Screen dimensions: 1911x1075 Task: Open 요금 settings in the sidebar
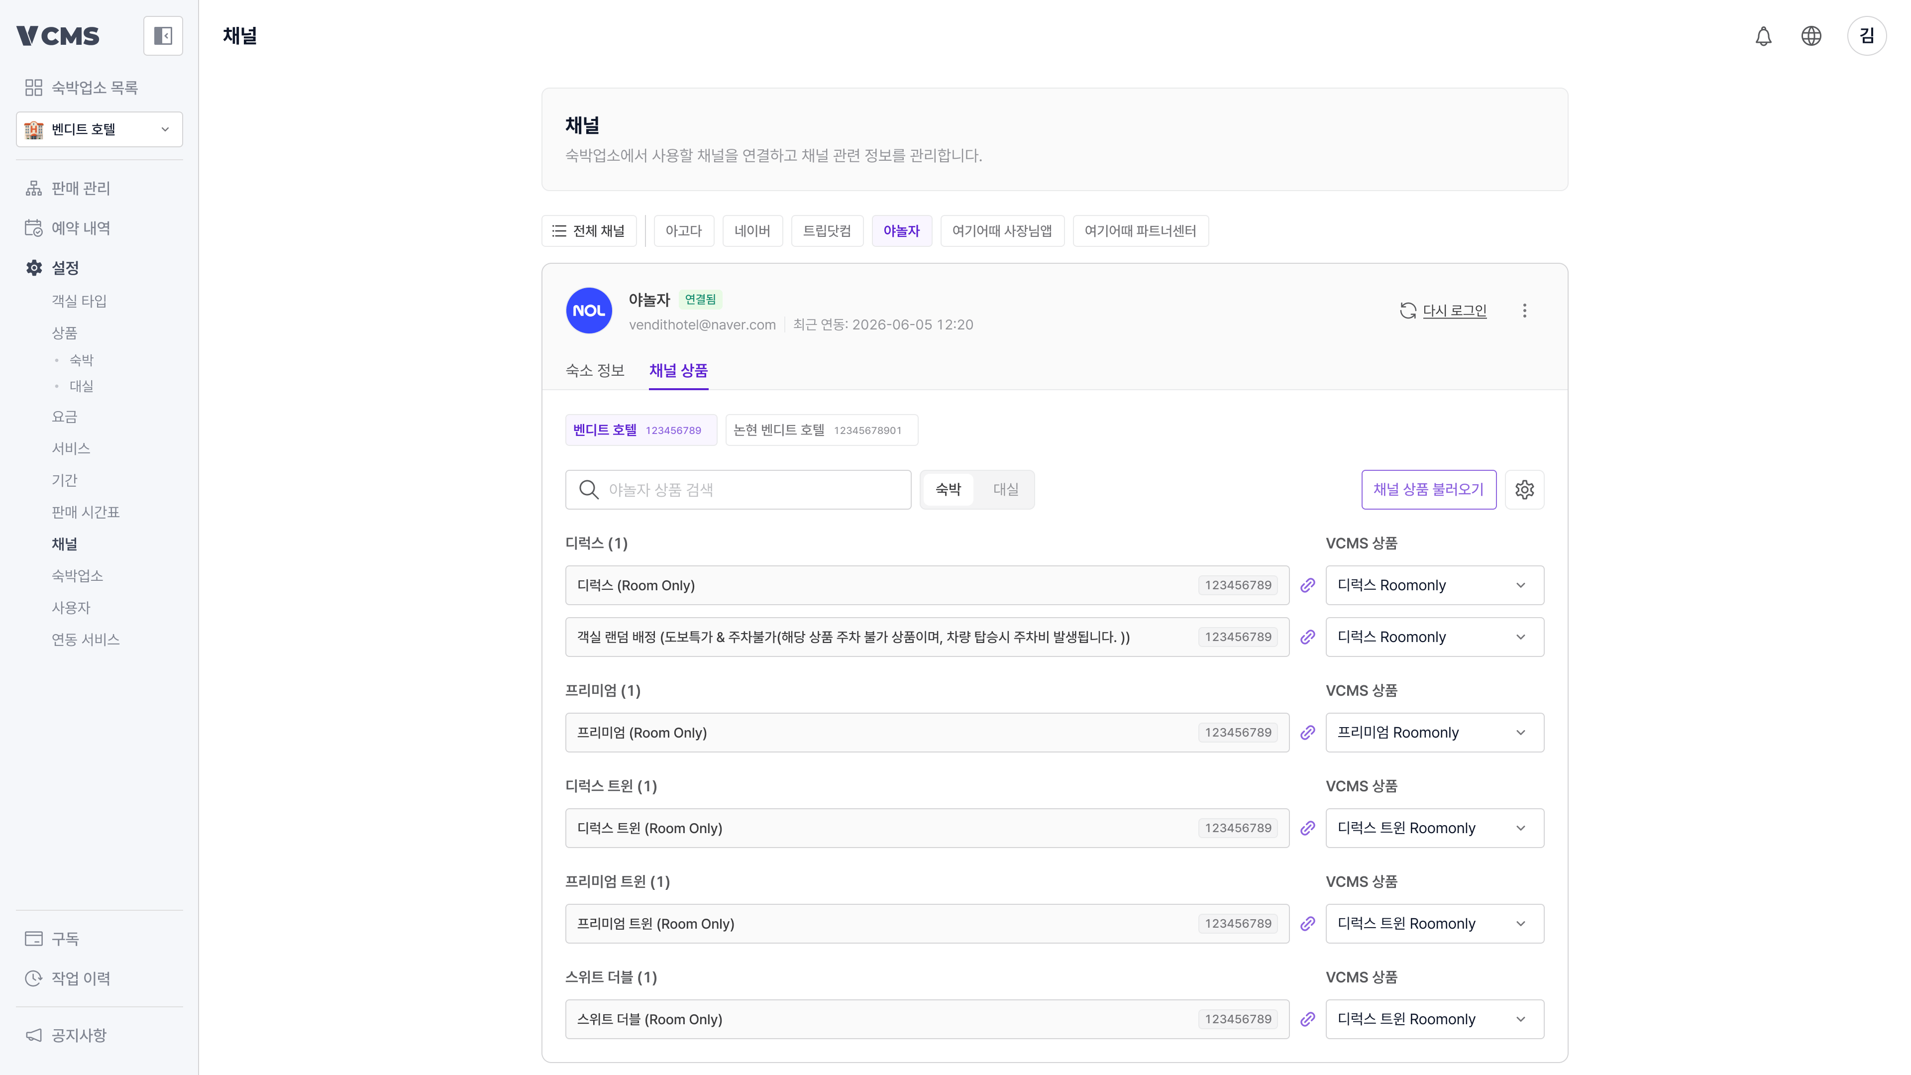point(65,417)
